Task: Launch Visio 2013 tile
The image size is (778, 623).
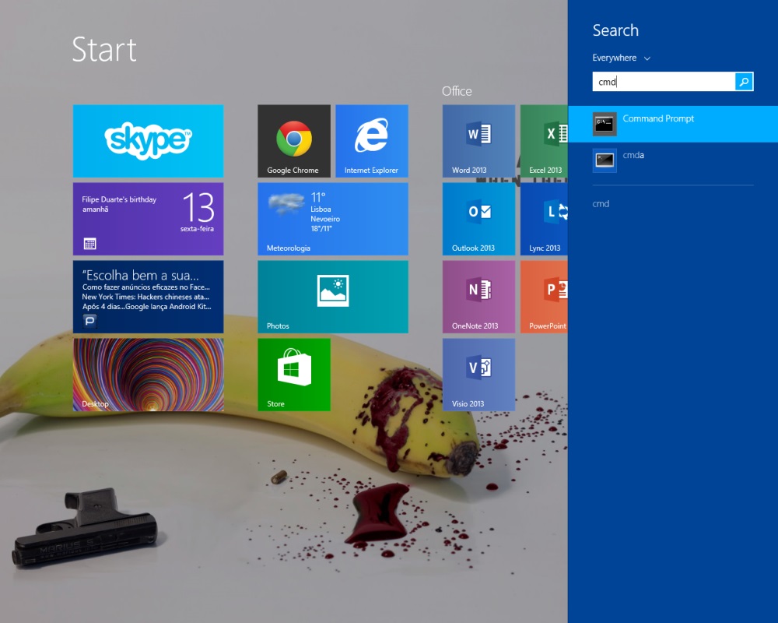Action: click(478, 375)
